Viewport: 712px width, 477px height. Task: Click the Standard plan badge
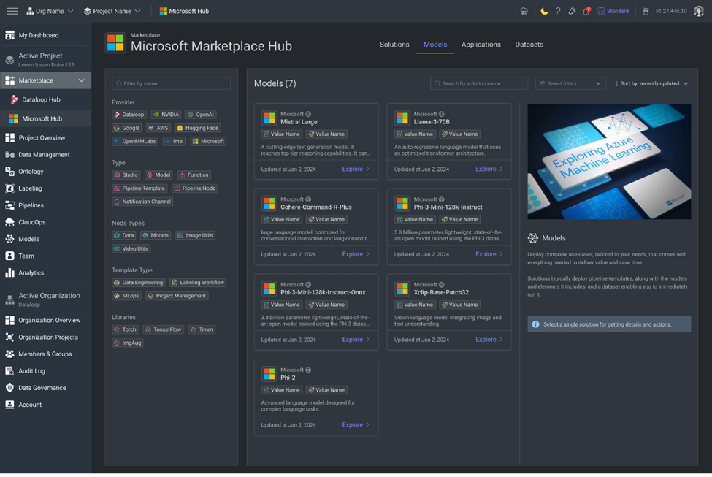coord(613,11)
